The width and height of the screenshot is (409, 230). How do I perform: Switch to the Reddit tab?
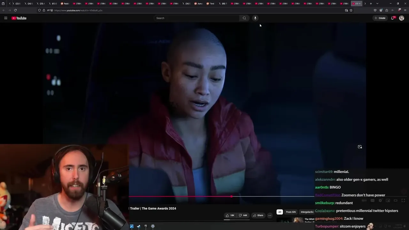click(x=65, y=4)
